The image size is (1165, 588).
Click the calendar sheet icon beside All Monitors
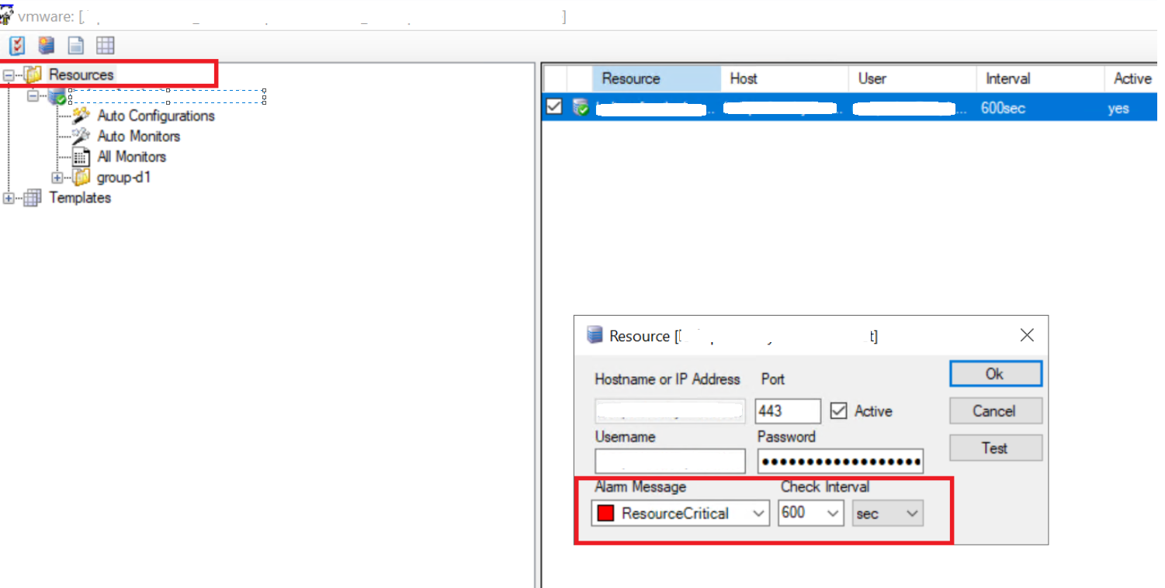[81, 157]
